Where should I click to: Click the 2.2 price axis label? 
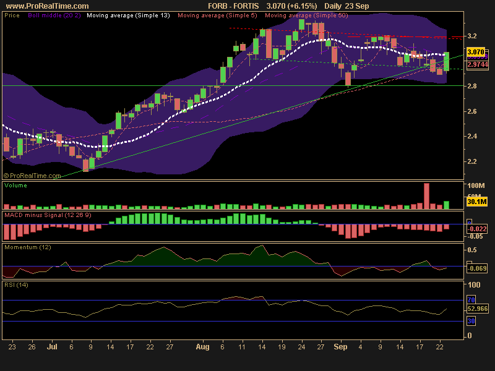[x=472, y=161]
